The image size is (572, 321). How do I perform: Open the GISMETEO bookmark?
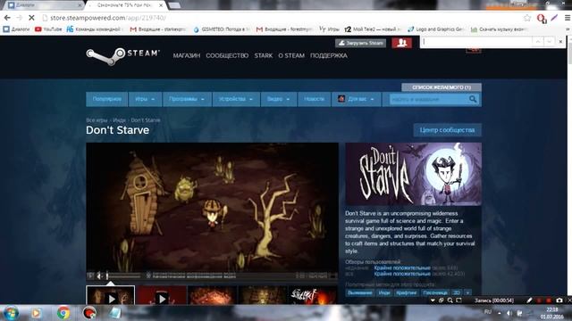tap(222, 29)
